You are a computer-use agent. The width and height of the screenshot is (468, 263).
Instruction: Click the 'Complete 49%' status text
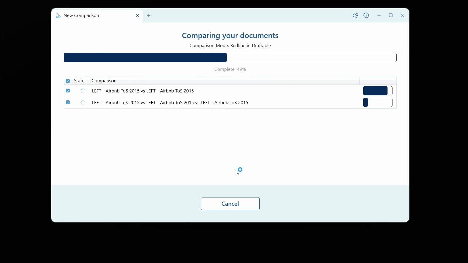click(230, 69)
